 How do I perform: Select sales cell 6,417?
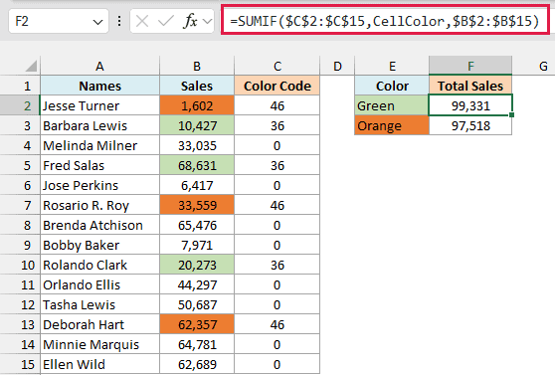(197, 185)
